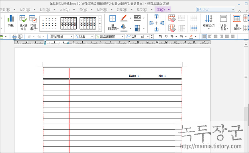Expand arrow next to 표(Q) tab
Image resolution: width=249 pixels, height=153 pixels.
[169, 10]
